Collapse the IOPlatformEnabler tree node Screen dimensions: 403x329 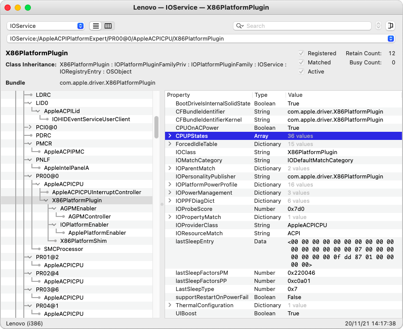tap(54, 225)
